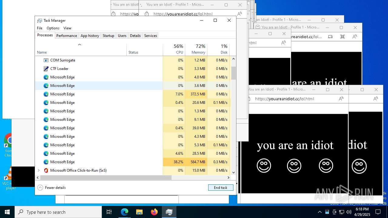Open the Google Chrome desktop shortcut

[x=8, y=145]
